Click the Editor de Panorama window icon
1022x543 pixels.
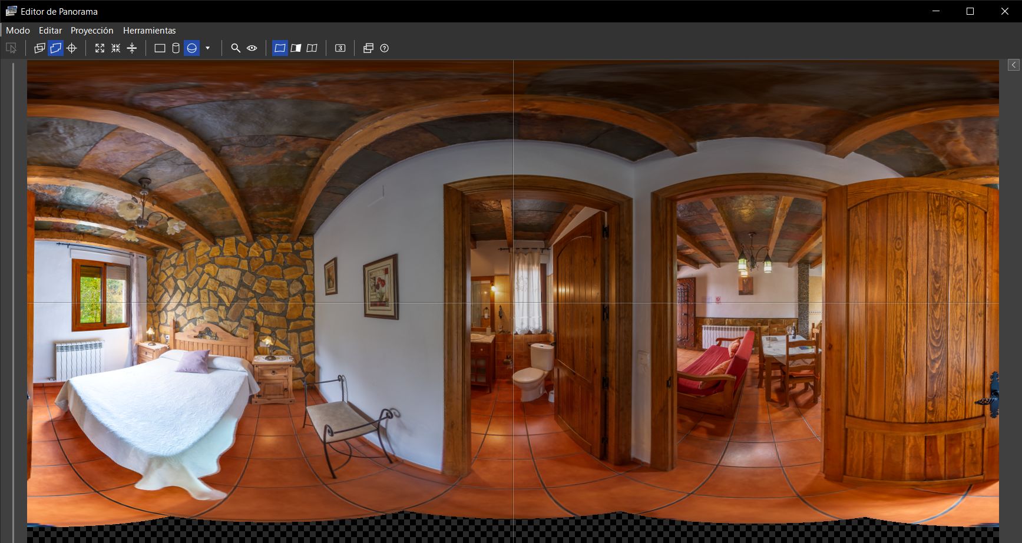11,11
